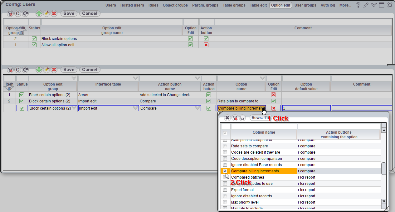Open the Option edit group dropdown in edit row
The width and height of the screenshot is (395, 212).
tap(75, 108)
